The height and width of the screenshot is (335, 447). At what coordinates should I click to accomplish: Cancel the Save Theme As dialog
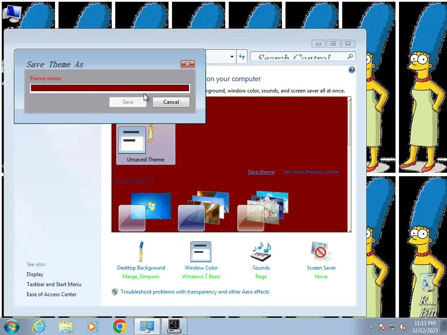click(171, 102)
